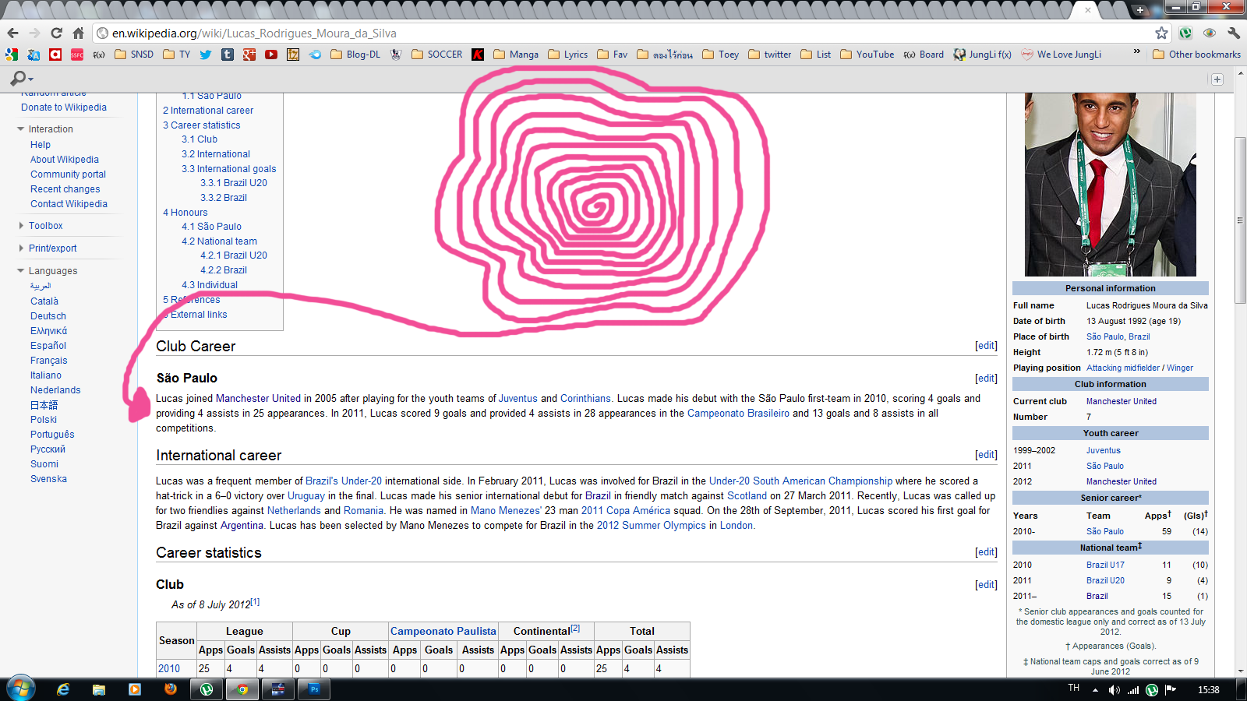
Task: Click the TH language indicator in tray
Action: tap(1074, 689)
